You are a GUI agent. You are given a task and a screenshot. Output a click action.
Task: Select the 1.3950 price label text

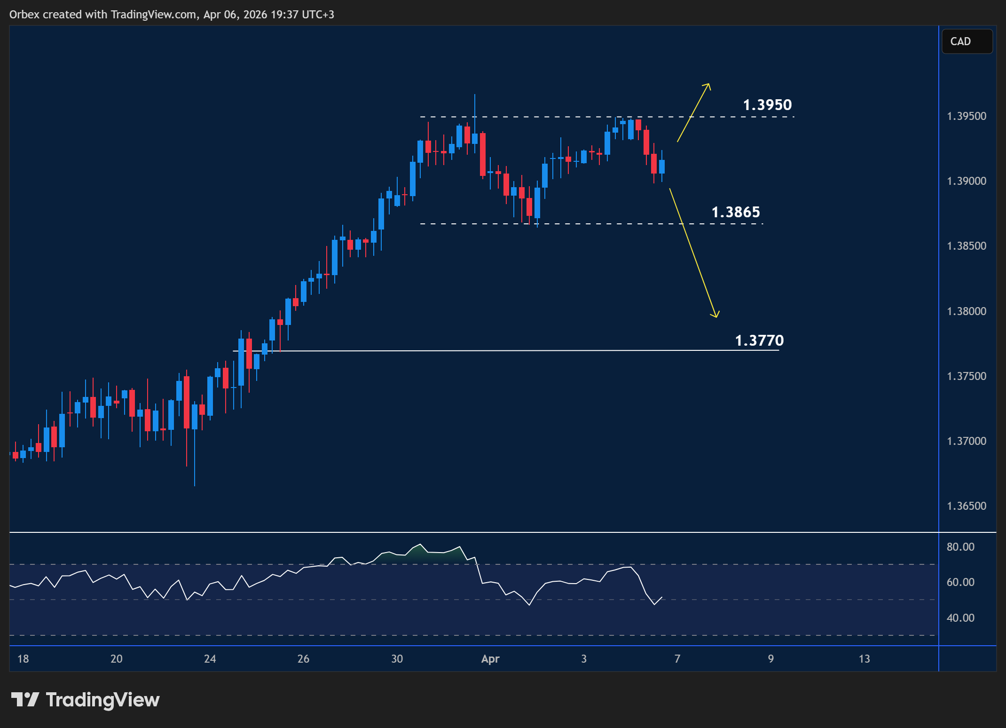[x=767, y=105]
